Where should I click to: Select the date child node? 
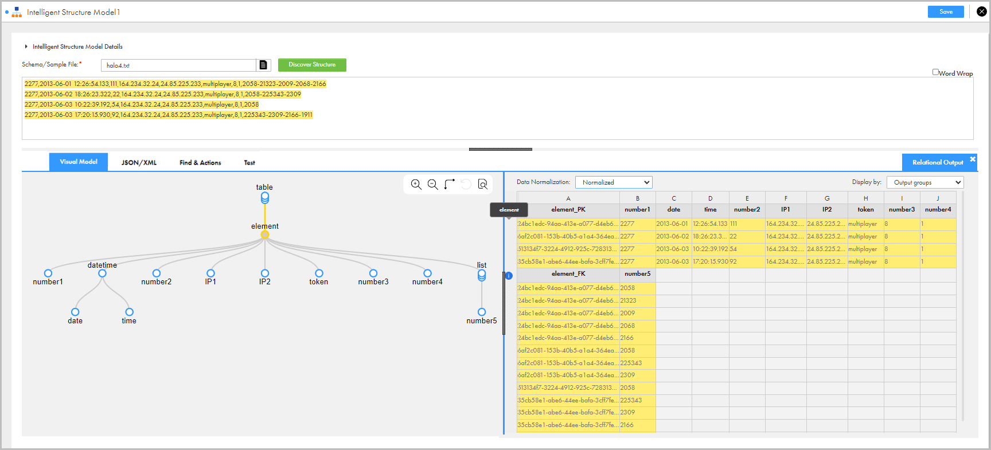75,312
